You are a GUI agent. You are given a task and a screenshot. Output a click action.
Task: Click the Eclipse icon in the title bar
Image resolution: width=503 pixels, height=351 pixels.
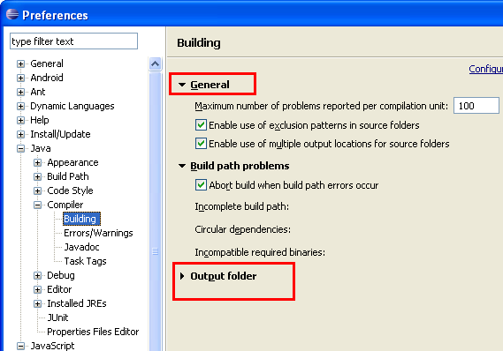point(12,14)
